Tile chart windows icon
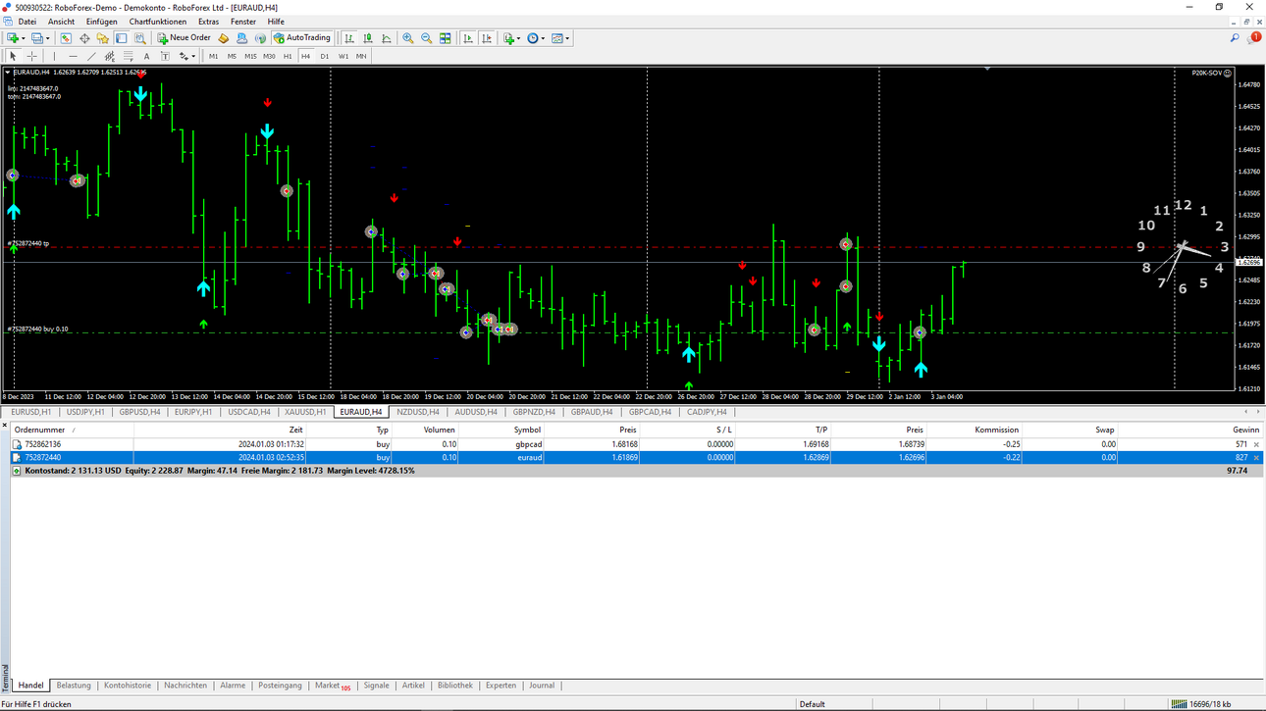Screen dimensions: 1266x711 click(x=445, y=38)
